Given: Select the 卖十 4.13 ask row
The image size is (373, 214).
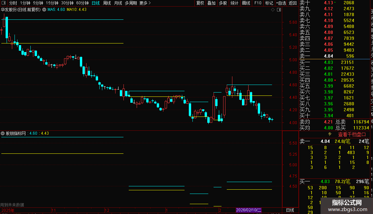Looking at the screenshot, I should pos(334,3).
